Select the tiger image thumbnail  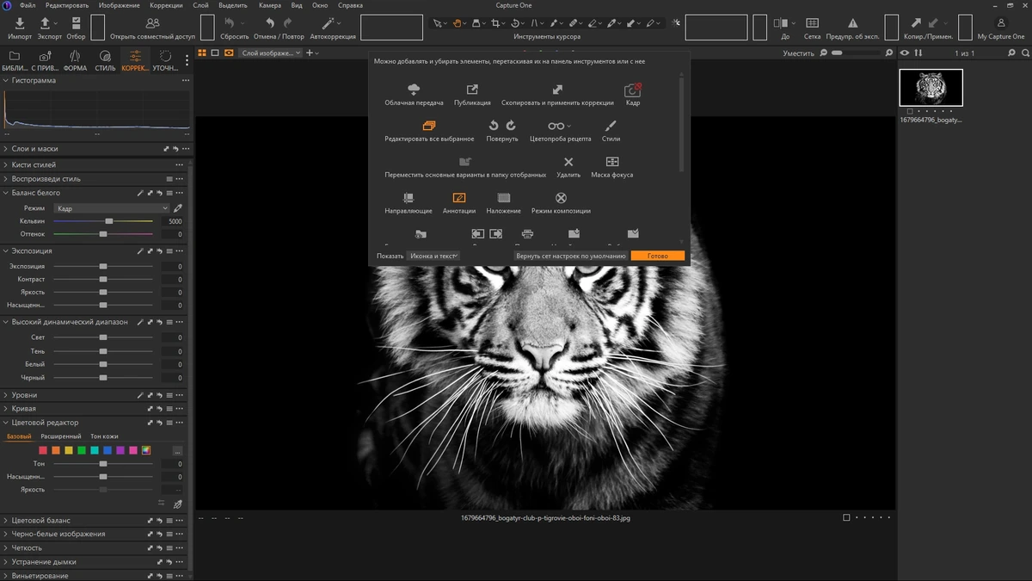[x=931, y=88]
